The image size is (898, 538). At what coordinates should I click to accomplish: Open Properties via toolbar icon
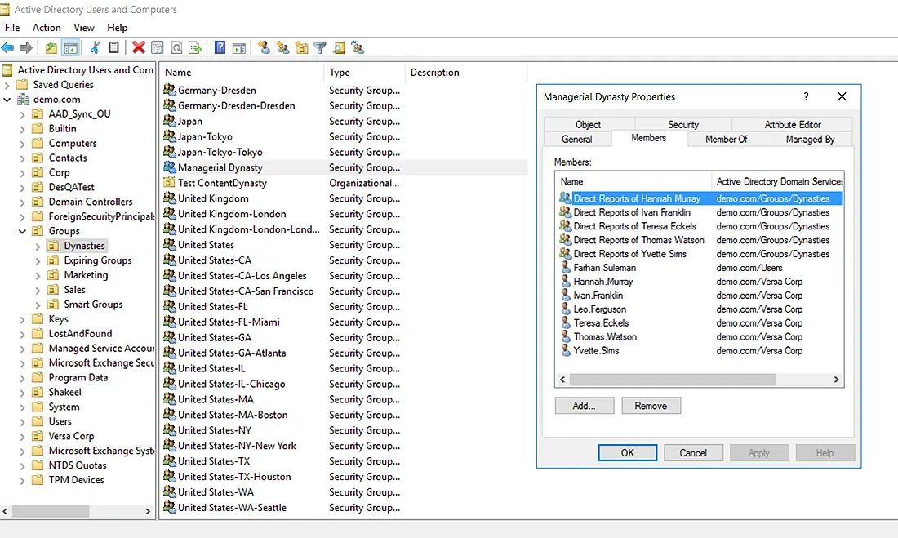pyautogui.click(x=158, y=48)
